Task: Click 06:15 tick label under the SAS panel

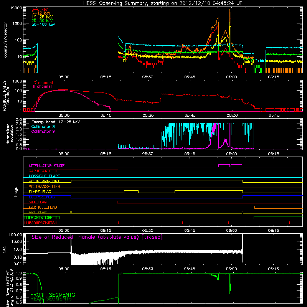Action: point(273,269)
